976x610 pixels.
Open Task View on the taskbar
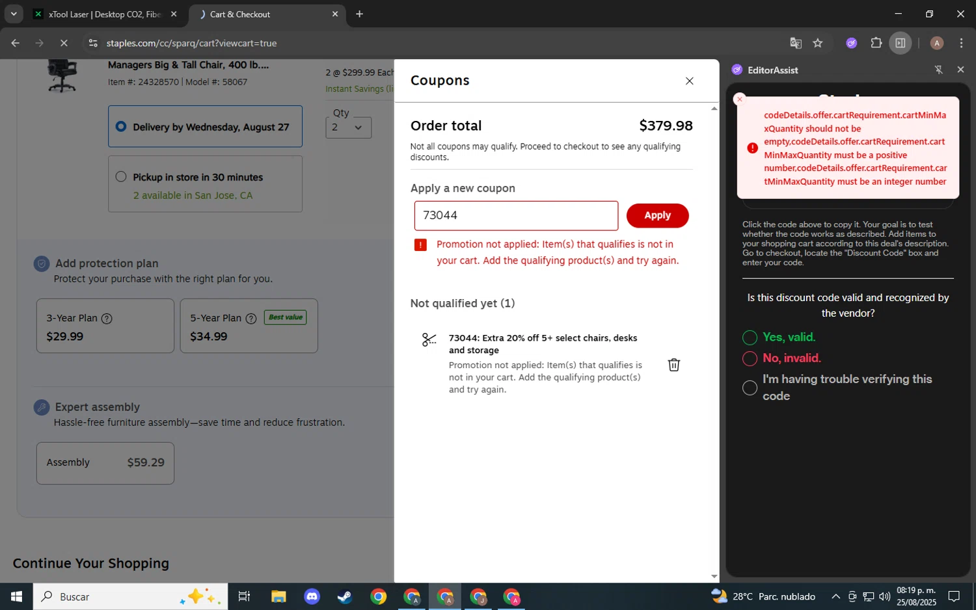(x=244, y=596)
